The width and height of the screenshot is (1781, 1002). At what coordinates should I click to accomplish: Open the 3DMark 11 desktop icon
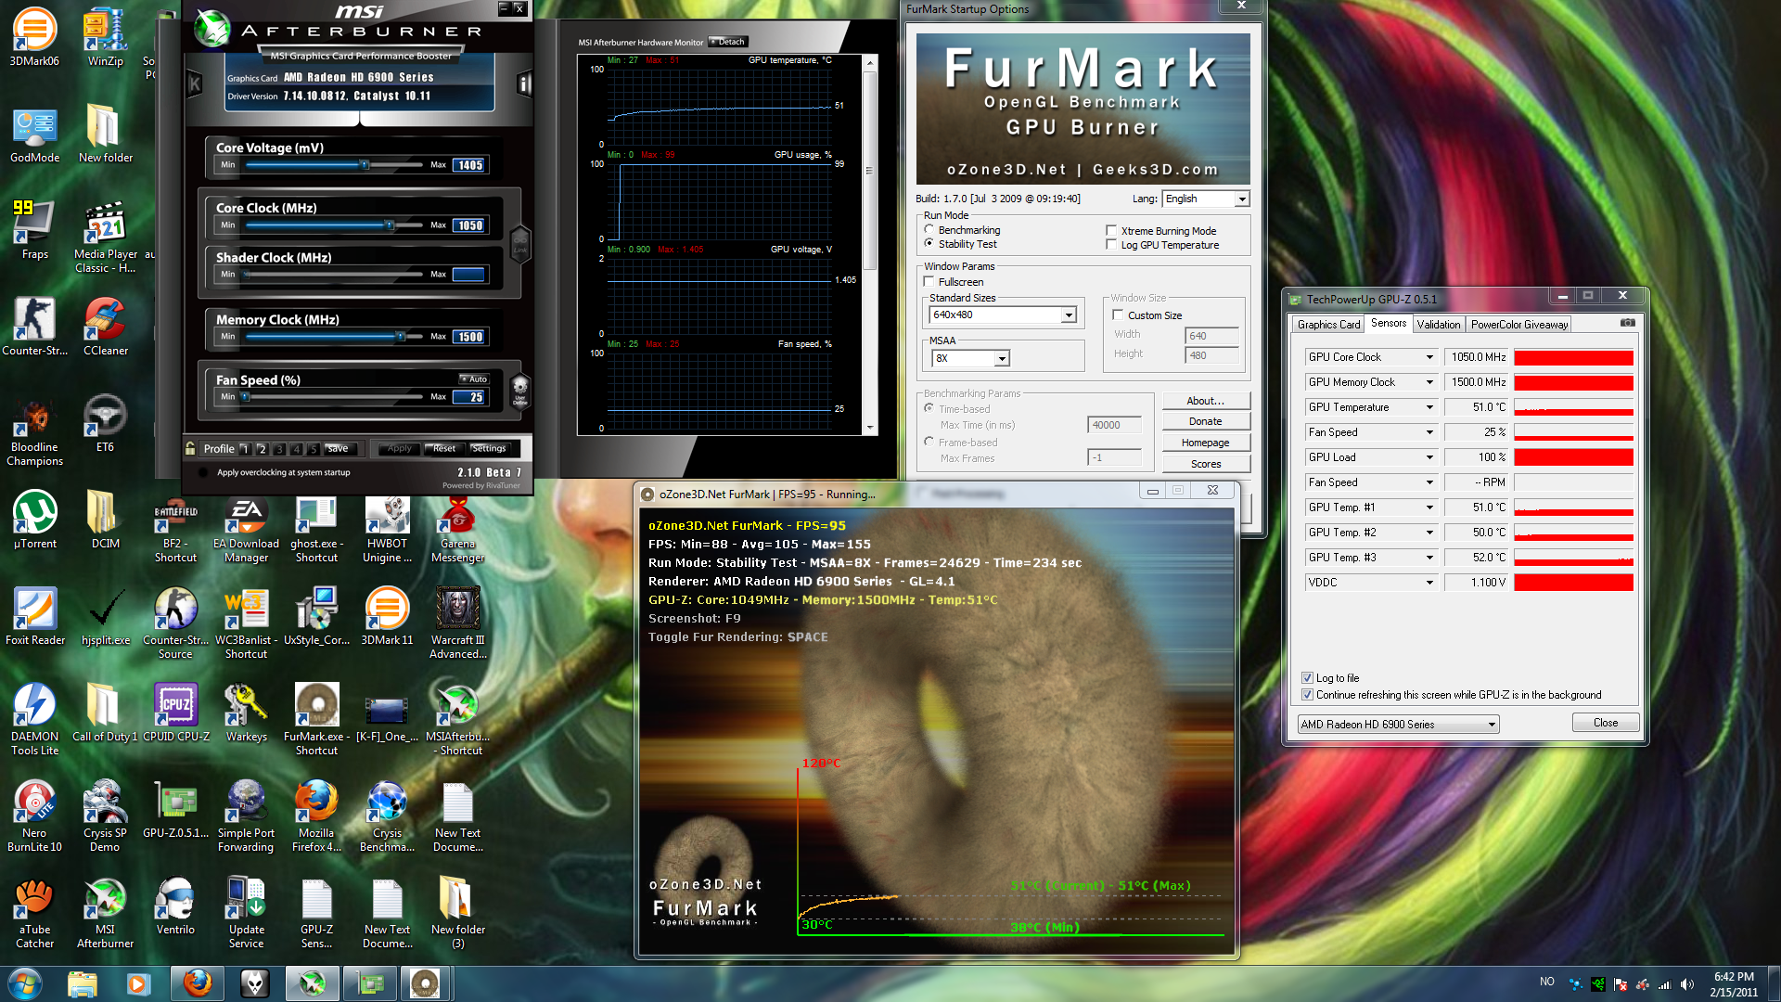point(387,616)
